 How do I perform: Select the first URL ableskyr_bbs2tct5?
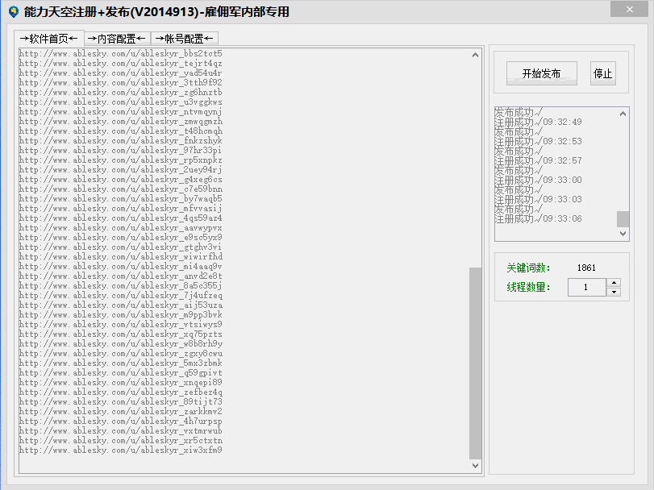121,53
